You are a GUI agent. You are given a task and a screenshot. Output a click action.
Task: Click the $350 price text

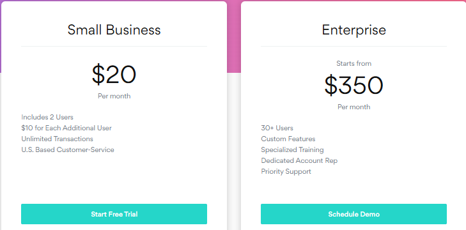tap(353, 85)
